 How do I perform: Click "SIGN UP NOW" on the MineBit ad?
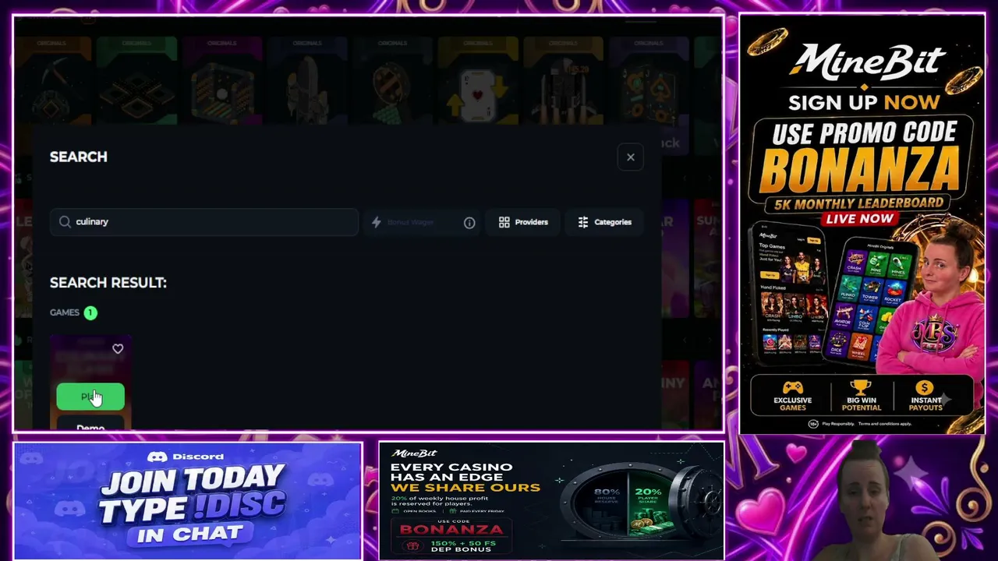[x=864, y=102]
